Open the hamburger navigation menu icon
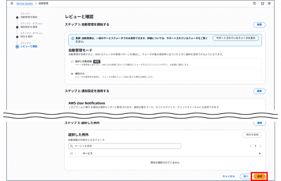This screenshot has height=181, width=281. click(12, 3)
